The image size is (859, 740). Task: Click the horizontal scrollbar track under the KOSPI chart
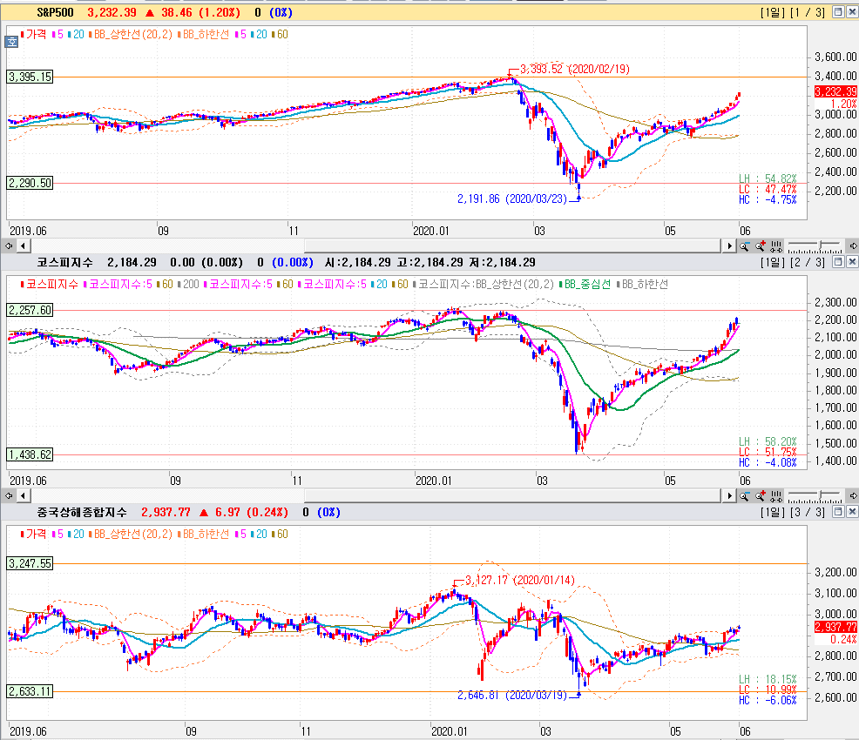[375, 496]
